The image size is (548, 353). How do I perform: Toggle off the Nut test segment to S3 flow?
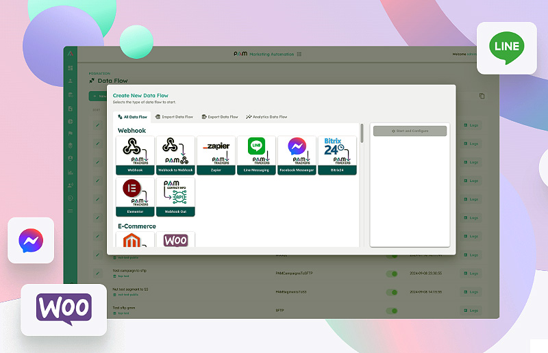(x=392, y=292)
